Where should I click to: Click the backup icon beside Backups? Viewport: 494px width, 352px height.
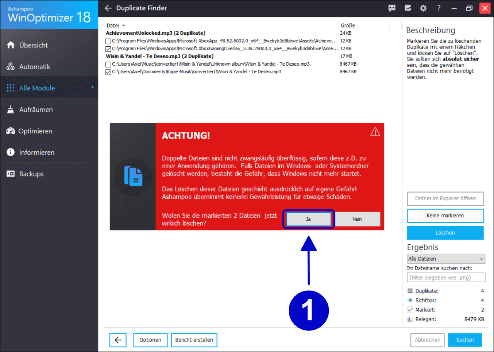[x=11, y=174]
